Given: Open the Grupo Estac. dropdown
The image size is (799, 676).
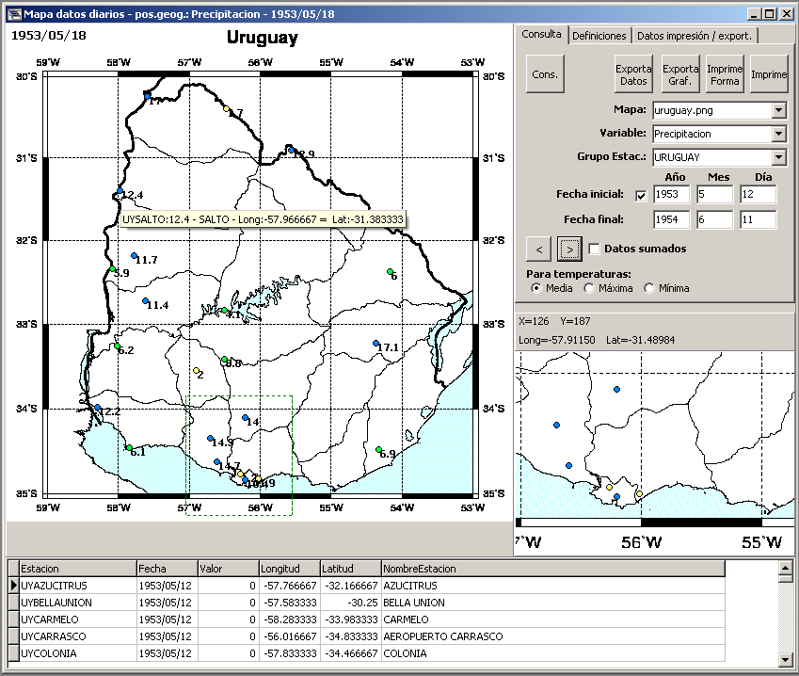Looking at the screenshot, I should coord(778,157).
